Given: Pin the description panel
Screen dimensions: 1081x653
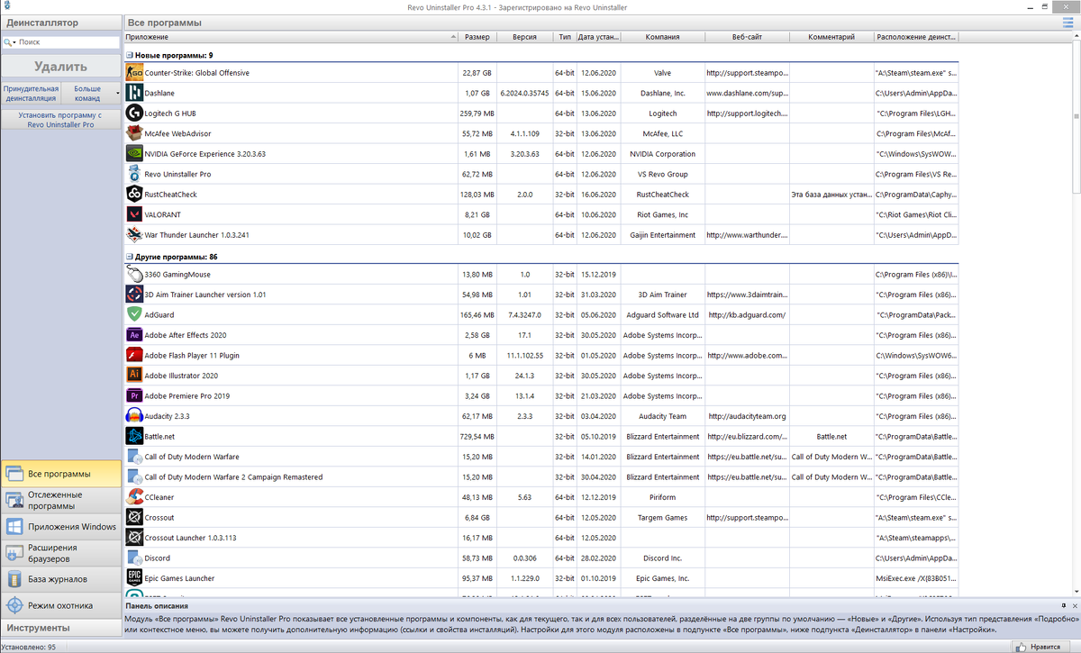Looking at the screenshot, I should click(x=1063, y=605).
